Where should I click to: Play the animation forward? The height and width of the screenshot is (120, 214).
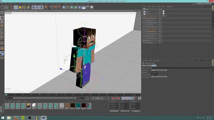tap(98, 98)
